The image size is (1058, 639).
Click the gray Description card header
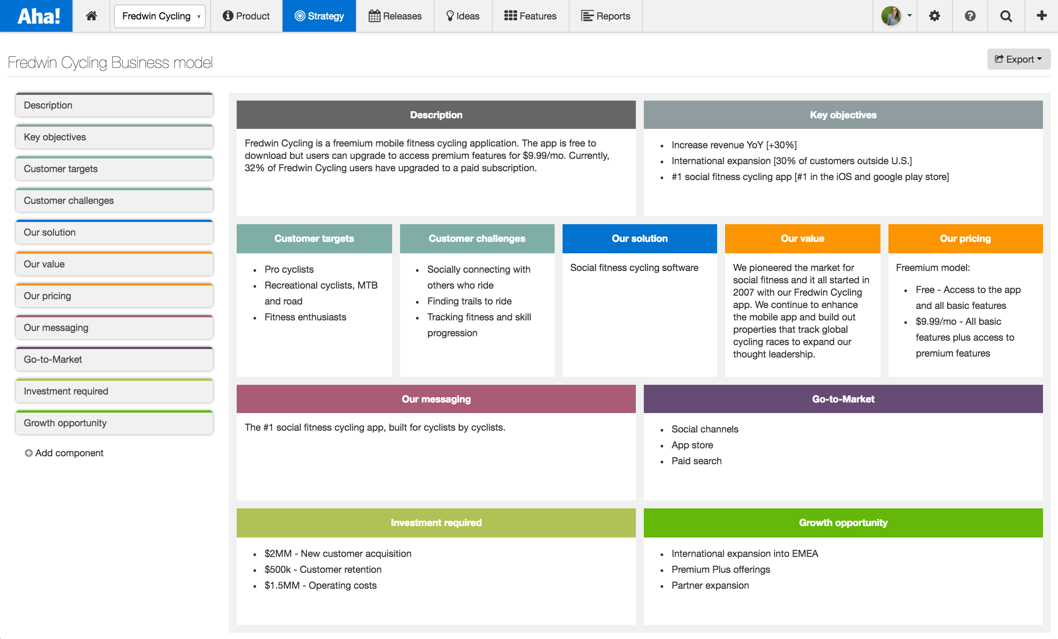pos(436,115)
